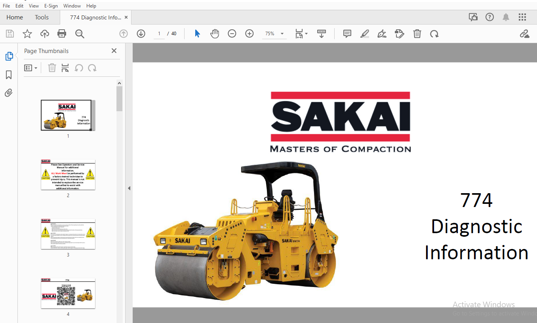
Task: Zoom out with minus button
Action: 232,34
